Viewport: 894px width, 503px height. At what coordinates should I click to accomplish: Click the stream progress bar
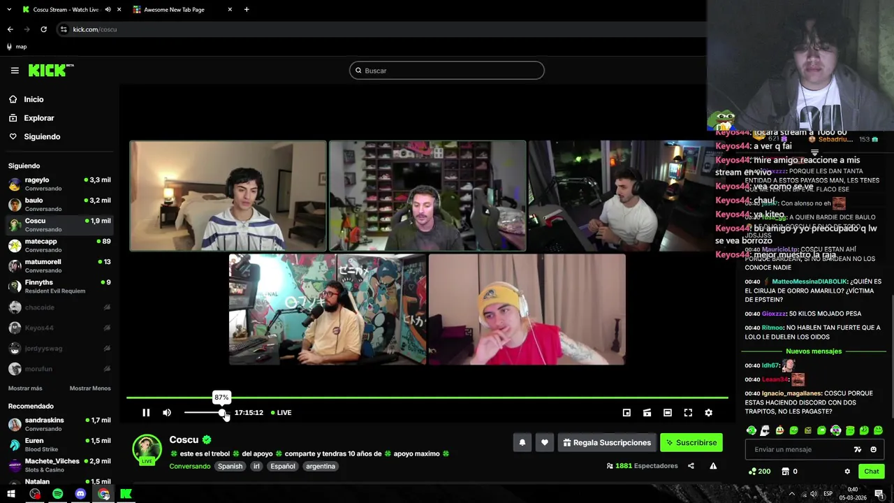pos(427,398)
